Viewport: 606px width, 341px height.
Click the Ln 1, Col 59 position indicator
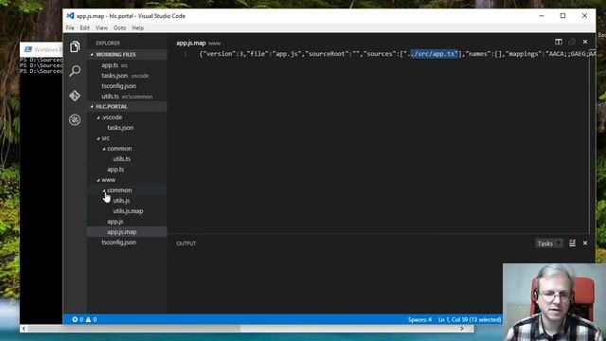point(470,319)
